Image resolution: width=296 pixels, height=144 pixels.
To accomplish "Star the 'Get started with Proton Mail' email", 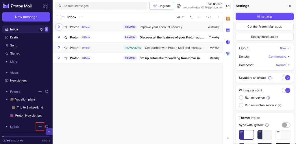I will tap(66, 48).
